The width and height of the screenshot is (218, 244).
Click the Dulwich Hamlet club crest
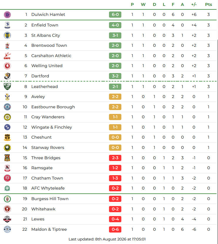coord(7,15)
